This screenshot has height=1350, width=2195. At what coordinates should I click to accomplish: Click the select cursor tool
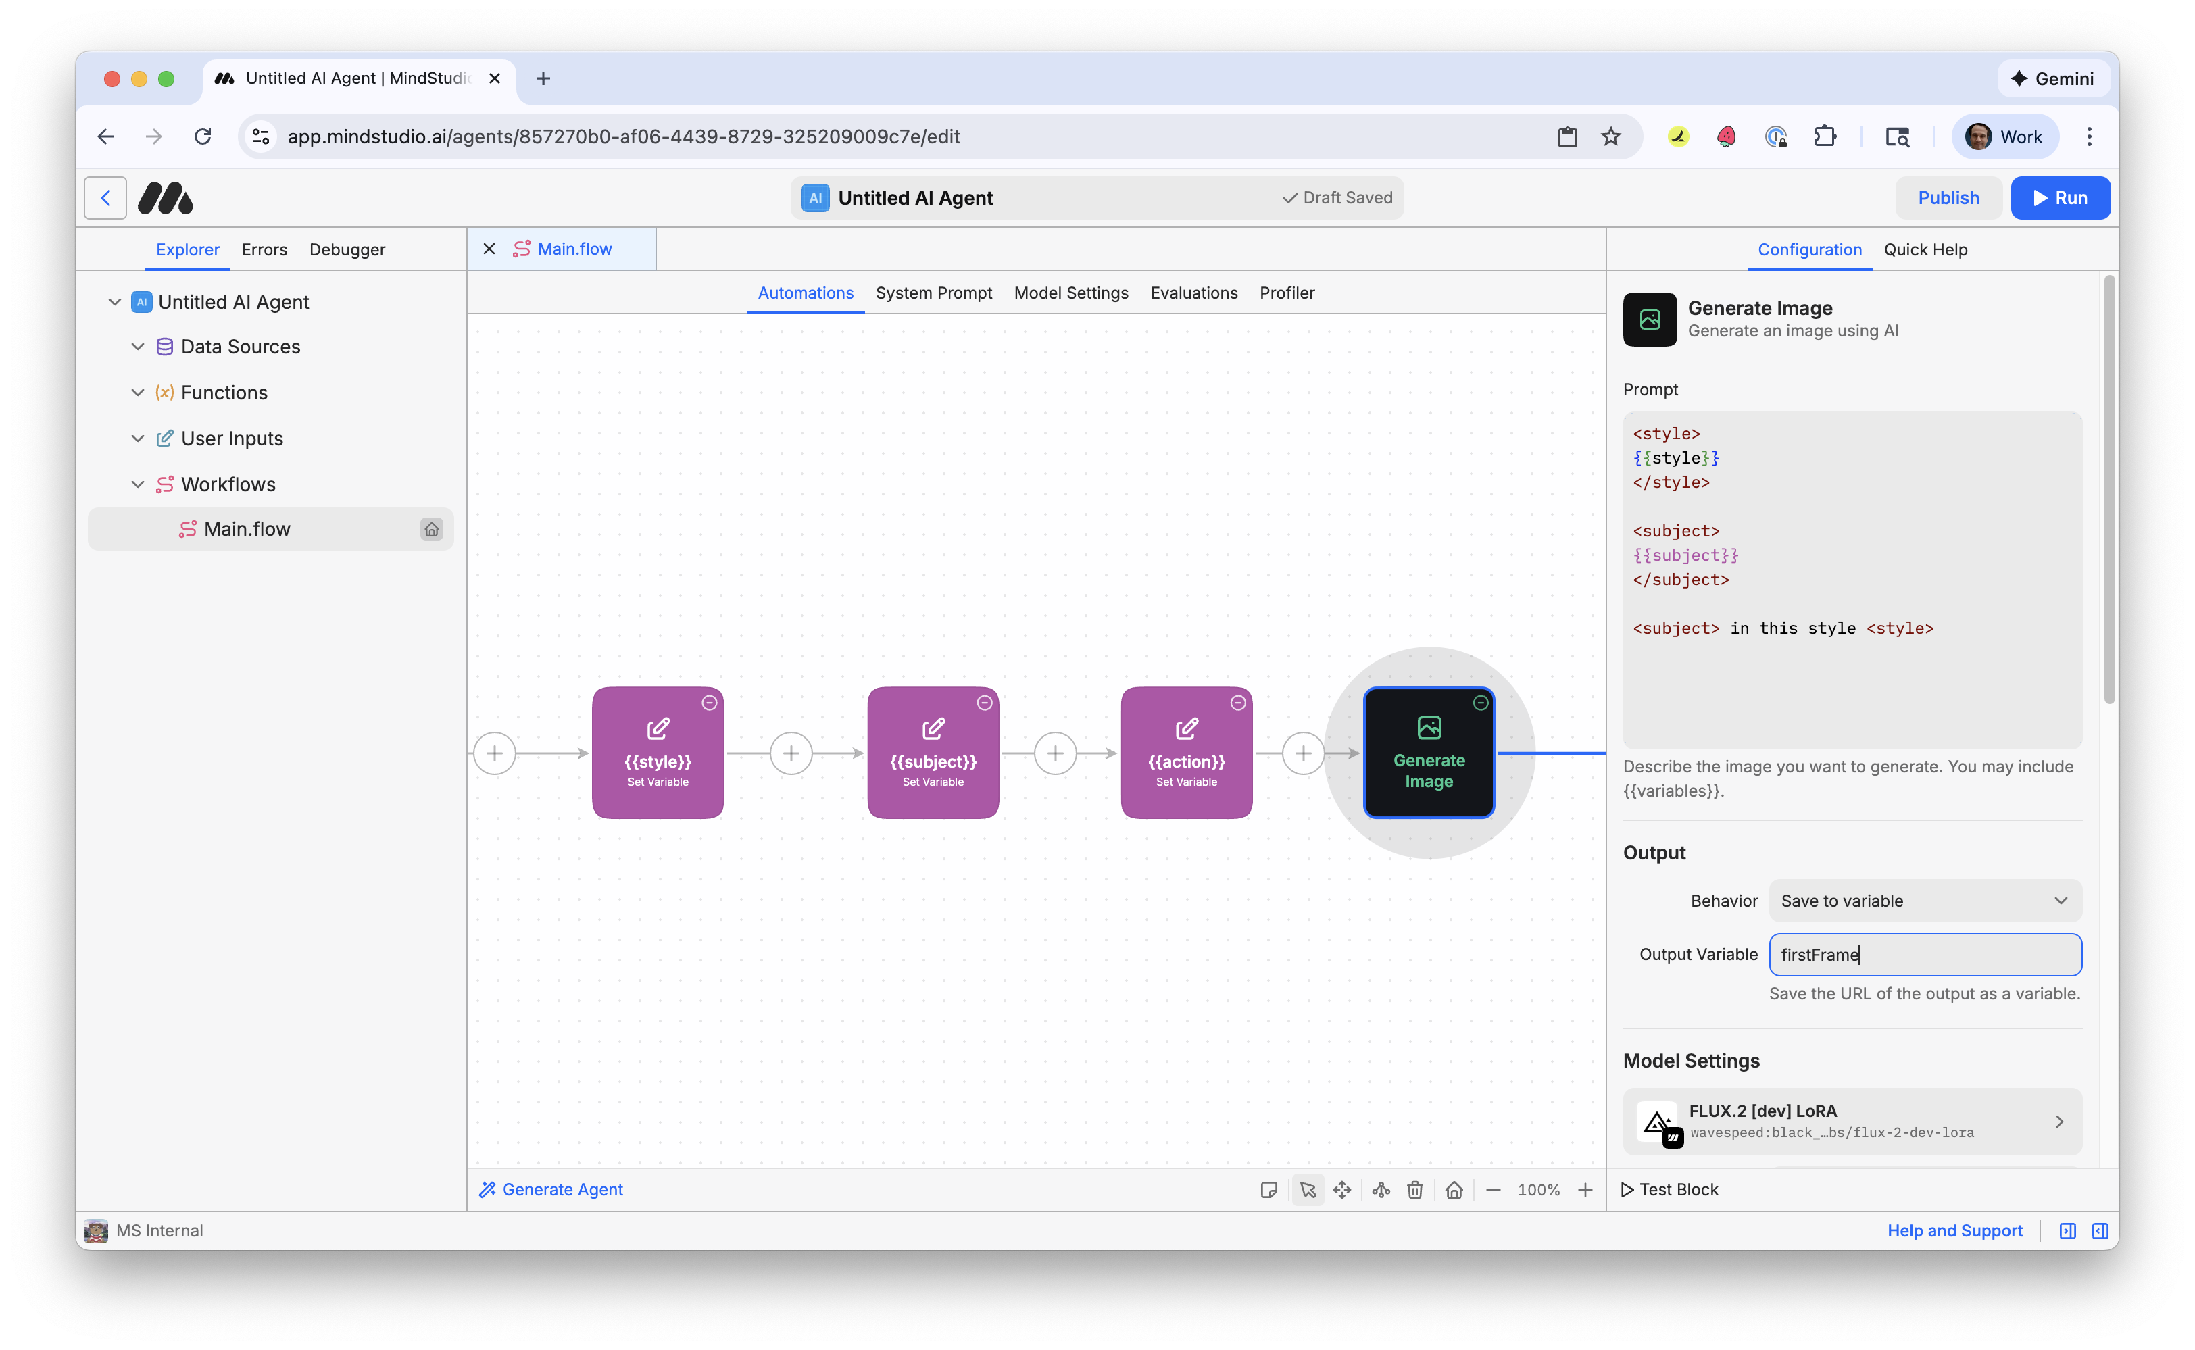click(x=1308, y=1189)
